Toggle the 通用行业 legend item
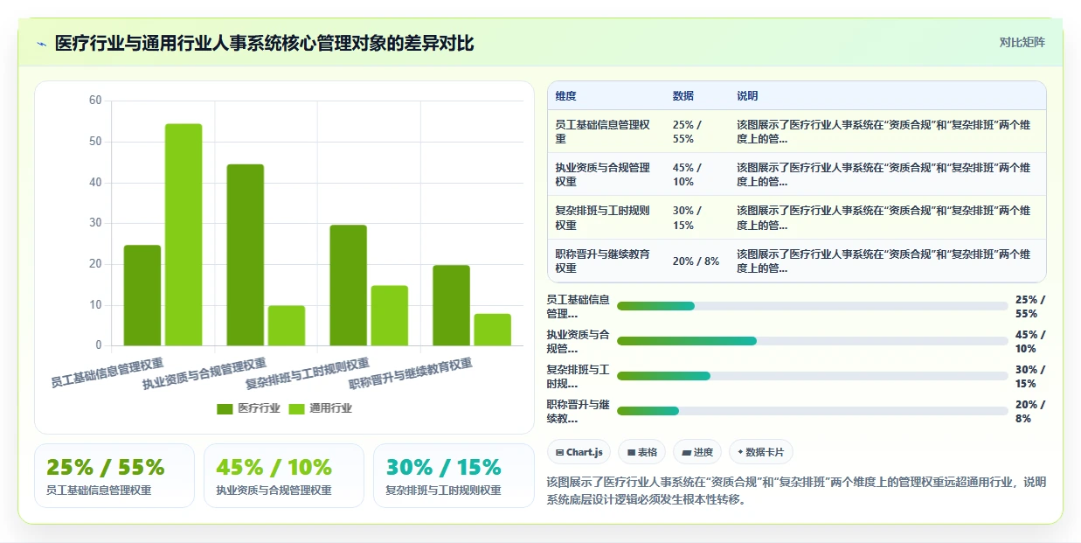This screenshot has height=543, width=1081. (x=320, y=408)
